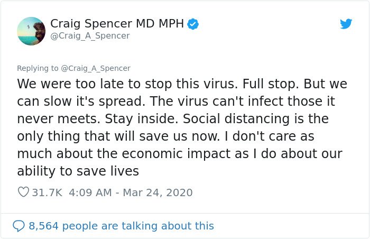This screenshot has height=239, width=370.
Task: Click the tweet line "We were too late to stop this virus"
Action: coord(127,84)
